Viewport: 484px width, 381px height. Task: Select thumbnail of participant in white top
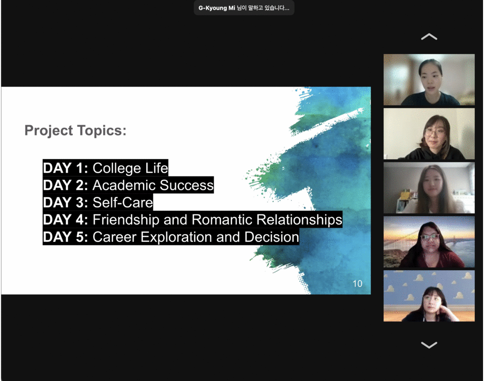[x=429, y=188]
